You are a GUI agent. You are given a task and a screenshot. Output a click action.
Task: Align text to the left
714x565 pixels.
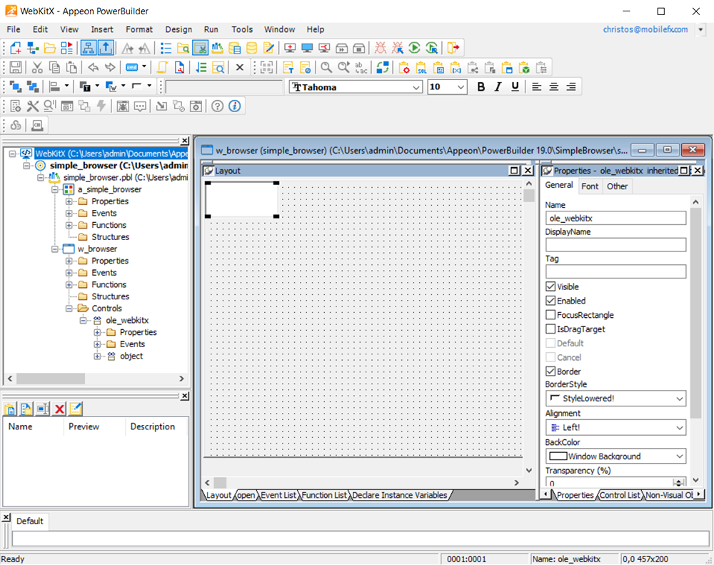pyautogui.click(x=537, y=86)
